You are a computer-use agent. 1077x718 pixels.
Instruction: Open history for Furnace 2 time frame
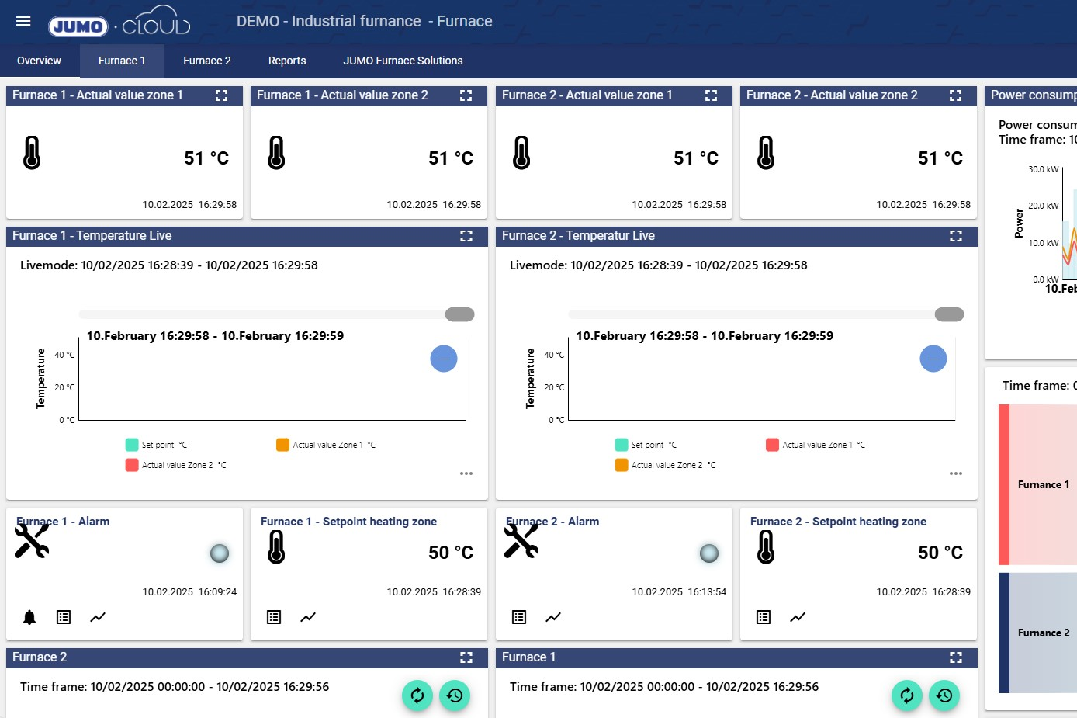455,695
